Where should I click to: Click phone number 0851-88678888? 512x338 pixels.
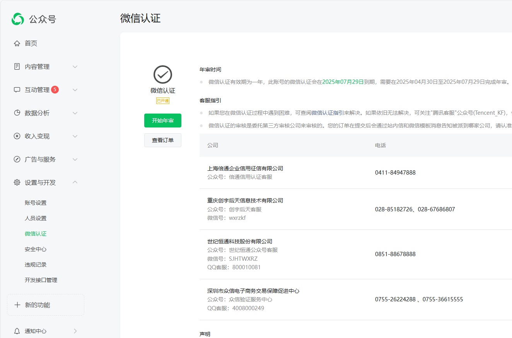click(395, 254)
